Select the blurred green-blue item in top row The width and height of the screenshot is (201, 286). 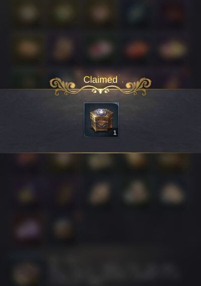(137, 12)
